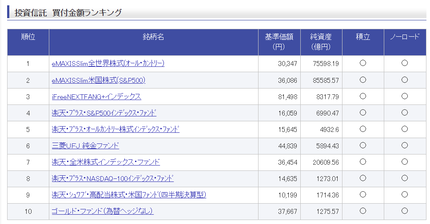Click ノーロード circle mark for rank 3 fund
Image resolution: width=430 pixels, height=224 pixels.
[405, 96]
